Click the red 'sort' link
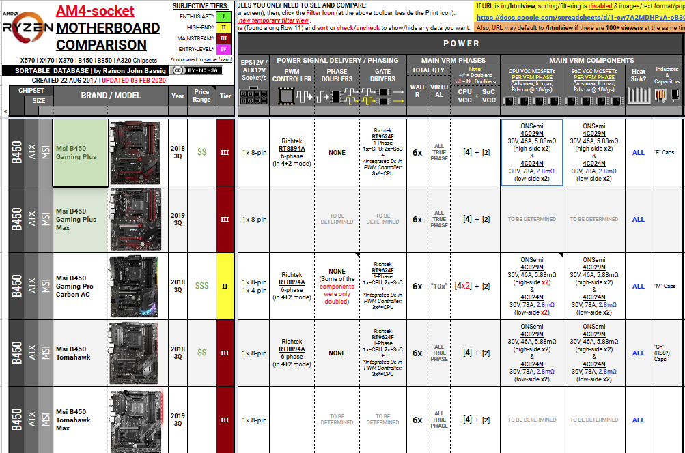Image resolution: width=685 pixels, height=453 pixels. 322,28
